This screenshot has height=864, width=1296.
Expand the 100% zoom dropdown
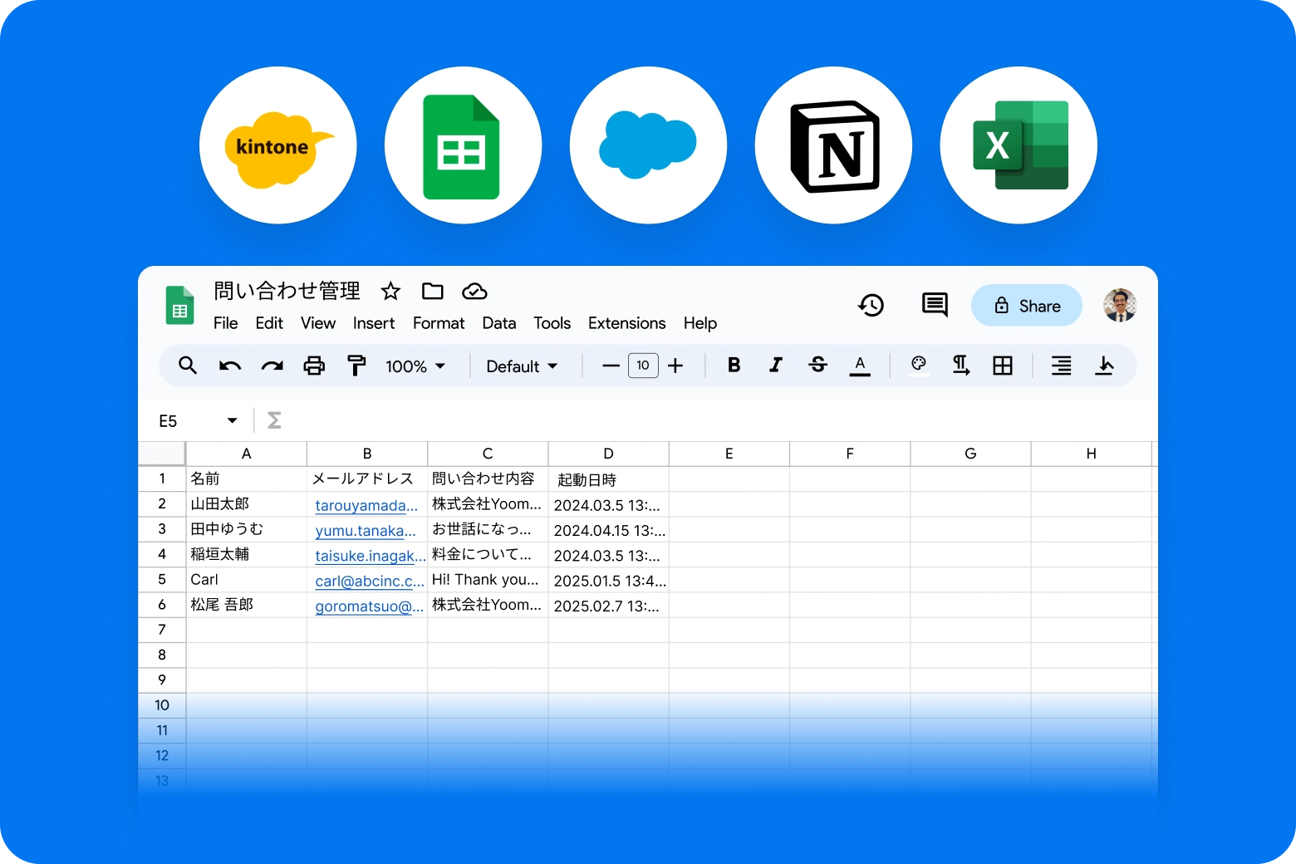point(415,366)
